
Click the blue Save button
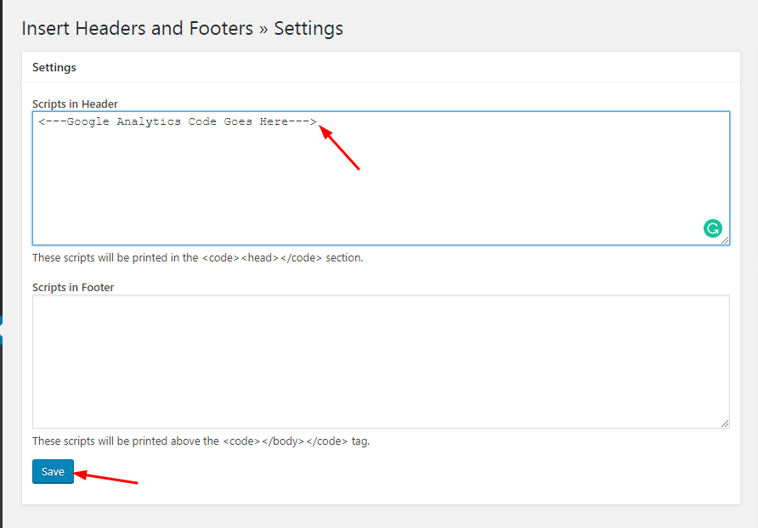(53, 472)
